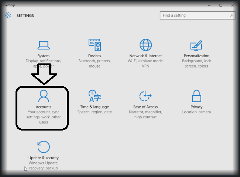
Task: Open the Devices keyboard and speaker icon
Action: click(x=95, y=45)
